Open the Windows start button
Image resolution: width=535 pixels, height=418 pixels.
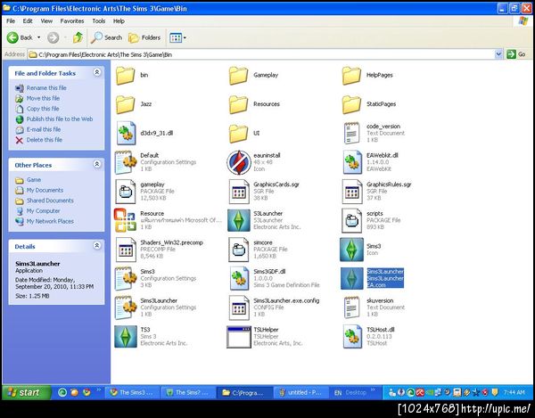(26, 393)
